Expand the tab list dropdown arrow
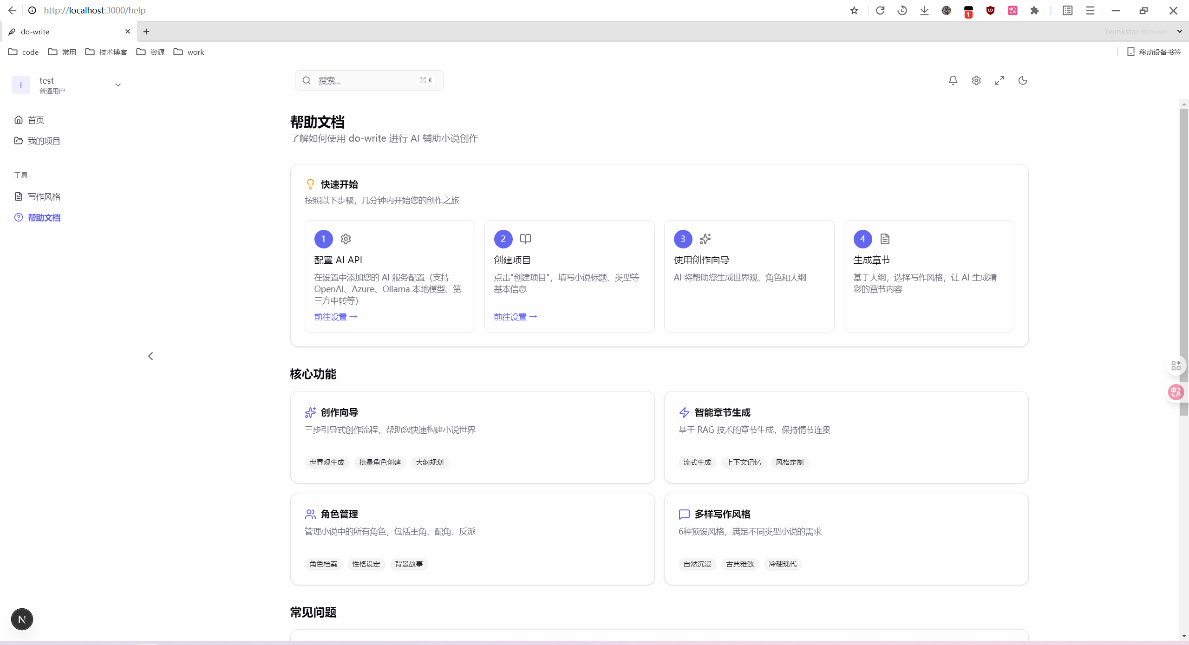 point(1179,32)
